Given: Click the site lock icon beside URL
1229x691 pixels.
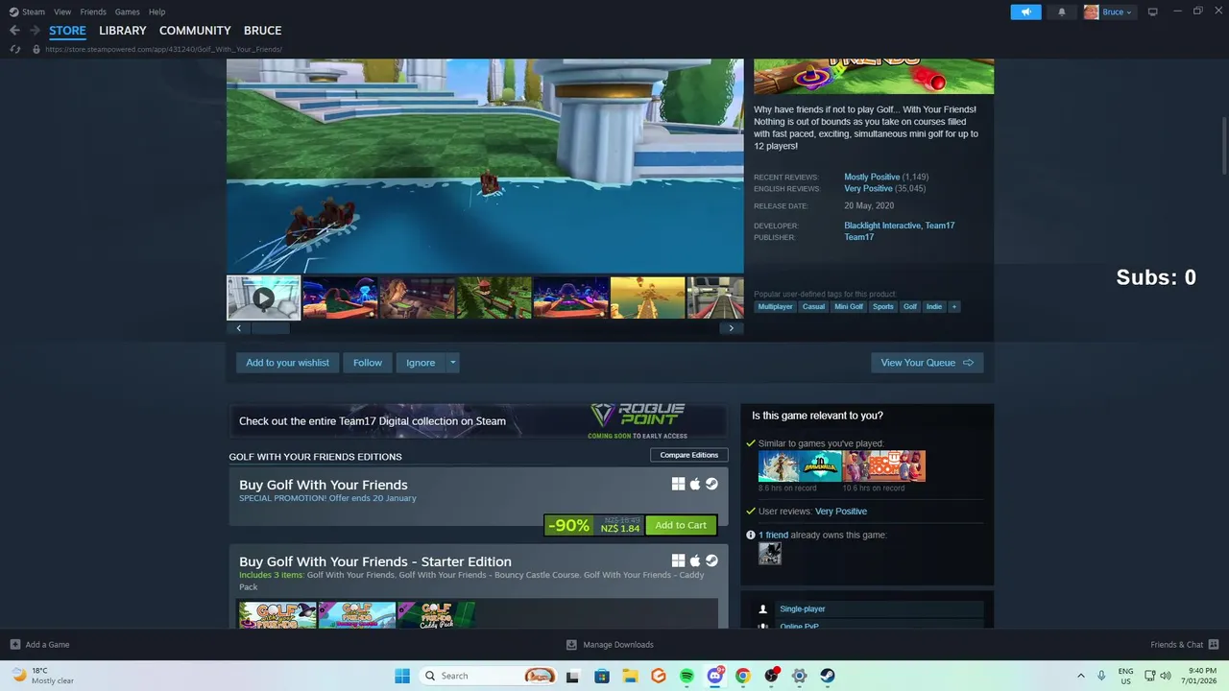Looking at the screenshot, I should pyautogui.click(x=36, y=49).
